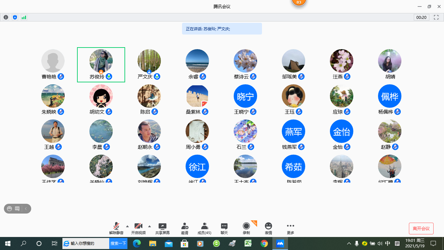Screen dimensions: 444x250
Task: Select 苏俊玲's highlighted avatar tile
Action: point(101,64)
